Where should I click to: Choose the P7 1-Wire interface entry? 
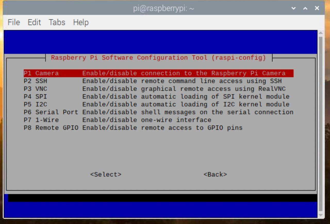(41, 120)
